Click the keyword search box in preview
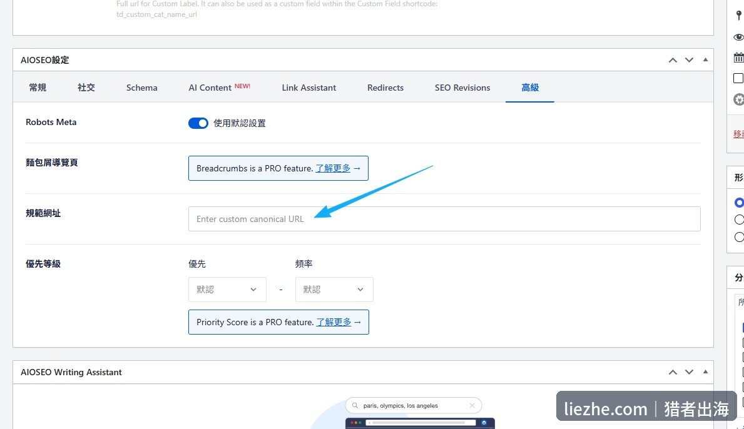744x429 pixels. click(x=414, y=405)
